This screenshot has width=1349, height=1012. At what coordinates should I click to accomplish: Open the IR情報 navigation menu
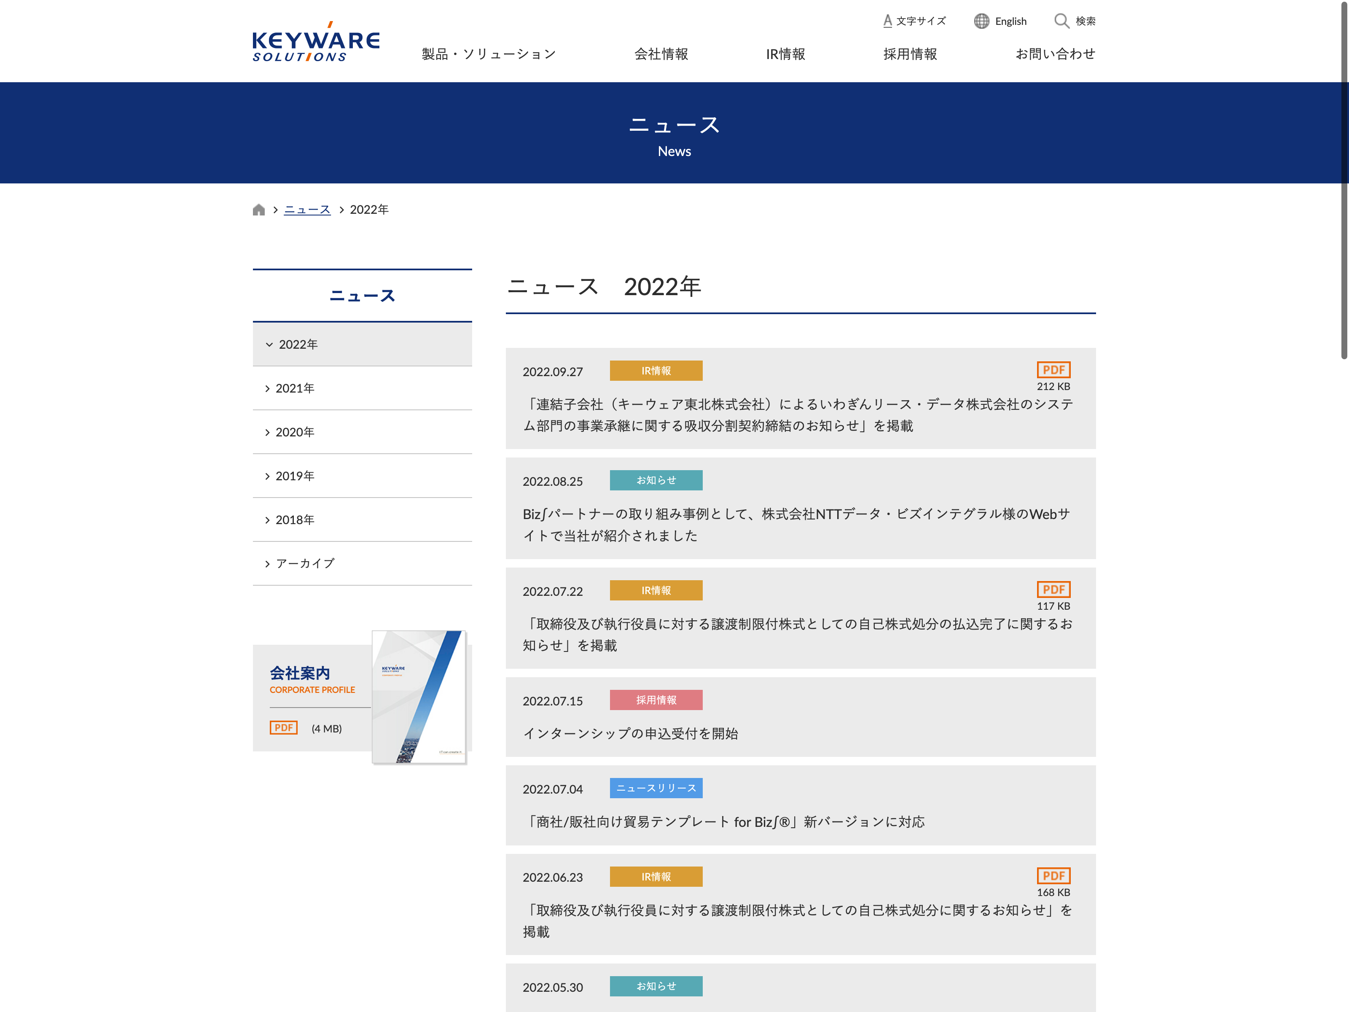(785, 54)
